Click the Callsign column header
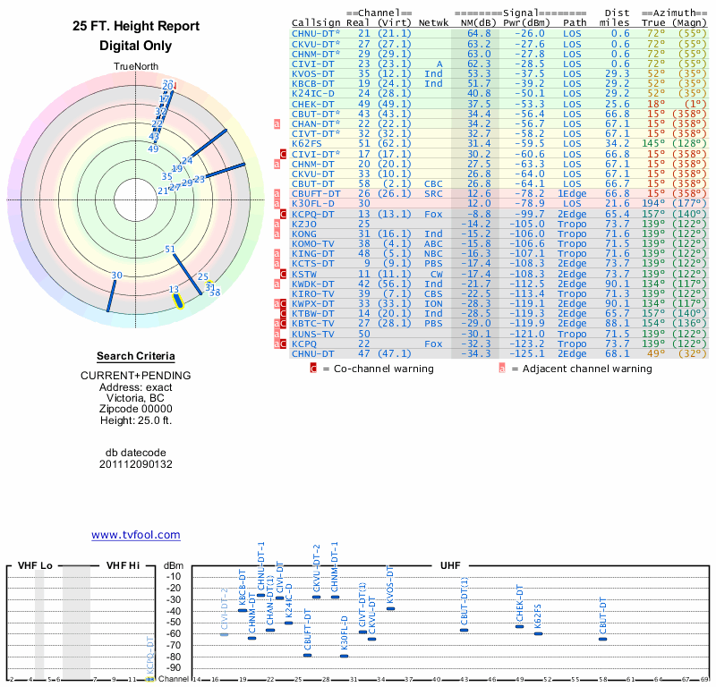 pos(316,23)
